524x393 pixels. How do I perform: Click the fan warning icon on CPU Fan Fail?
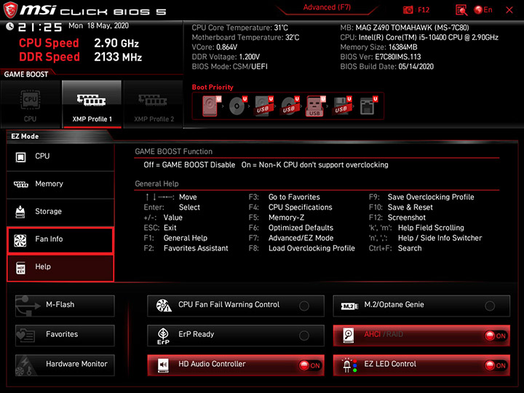point(164,306)
